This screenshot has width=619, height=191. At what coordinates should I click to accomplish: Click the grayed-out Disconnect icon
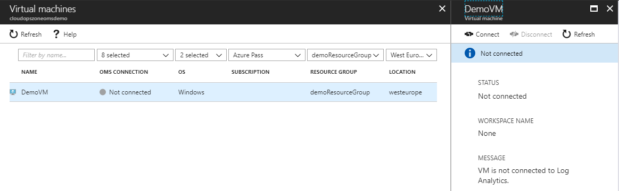click(514, 34)
